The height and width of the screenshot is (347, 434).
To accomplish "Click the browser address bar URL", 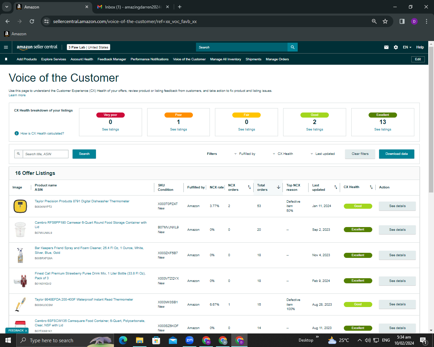I will 125,21.
